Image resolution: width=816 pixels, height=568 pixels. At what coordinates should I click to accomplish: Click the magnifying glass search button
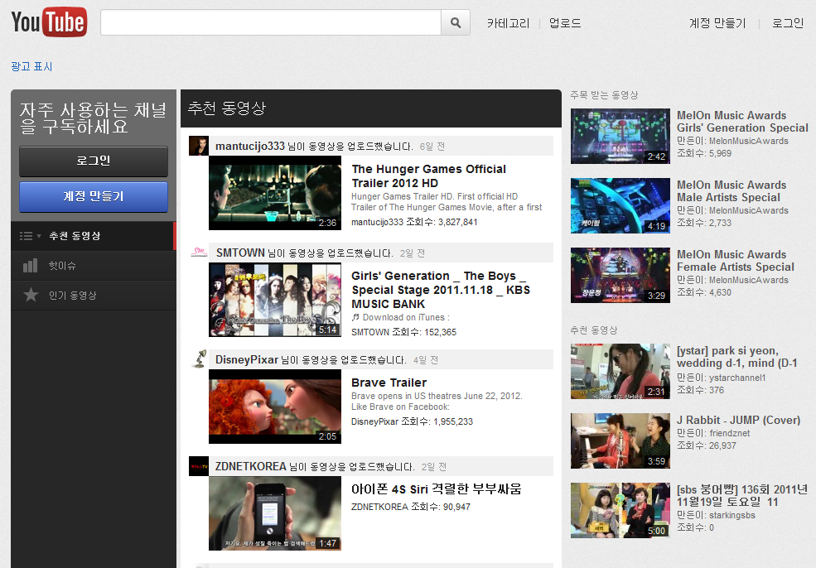456,23
